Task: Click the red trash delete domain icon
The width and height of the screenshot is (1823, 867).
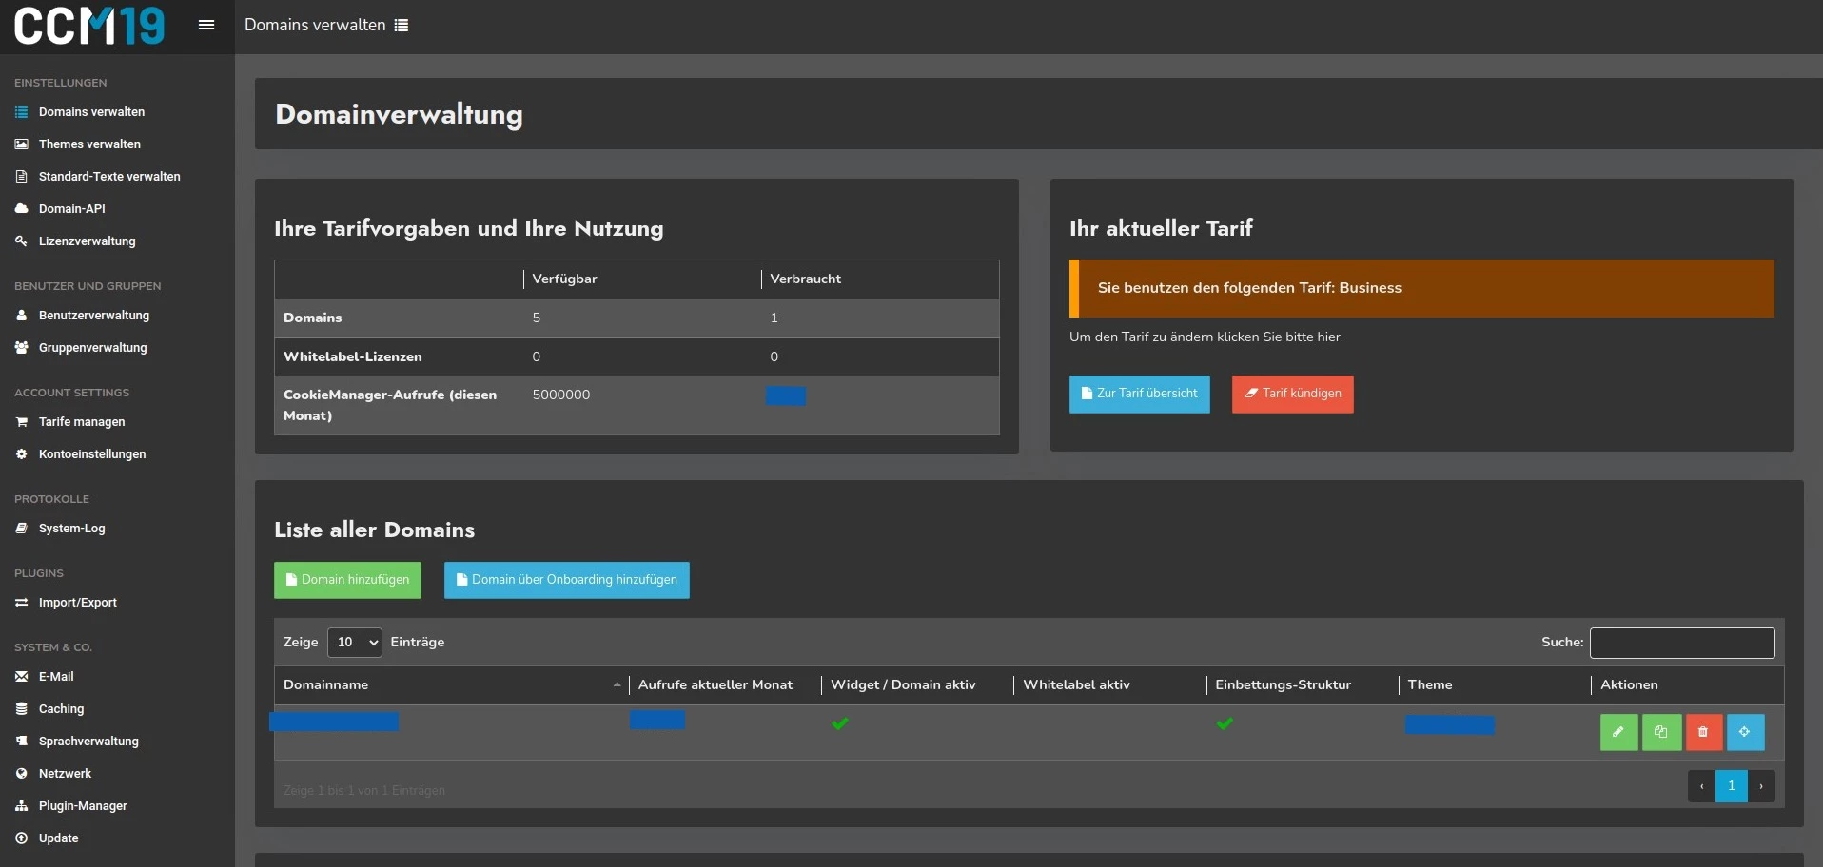Action: [1703, 732]
